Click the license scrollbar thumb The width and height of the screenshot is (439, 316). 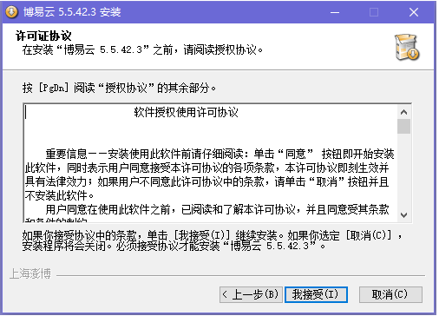403,127
